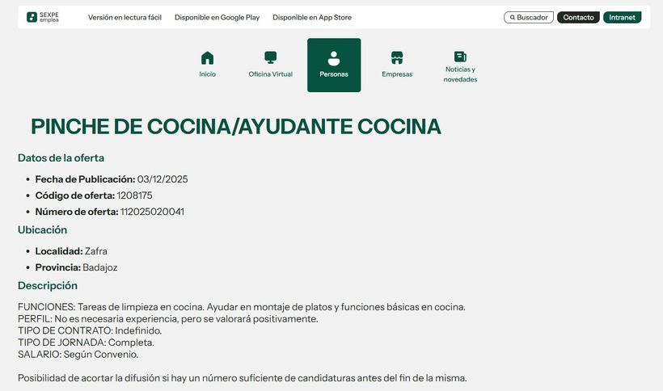
Task: Follow the Disponible en App Store link
Action: click(x=312, y=17)
